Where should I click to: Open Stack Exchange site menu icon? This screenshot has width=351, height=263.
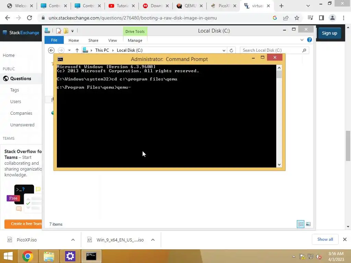pyautogui.click(x=5, y=33)
